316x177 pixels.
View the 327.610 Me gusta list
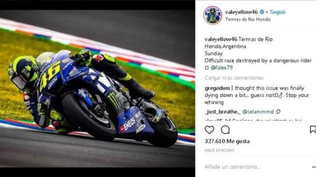click(227, 141)
